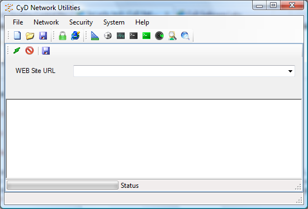This screenshot has width=308, height=209.
Task: Open the Security menu
Action: [x=81, y=22]
